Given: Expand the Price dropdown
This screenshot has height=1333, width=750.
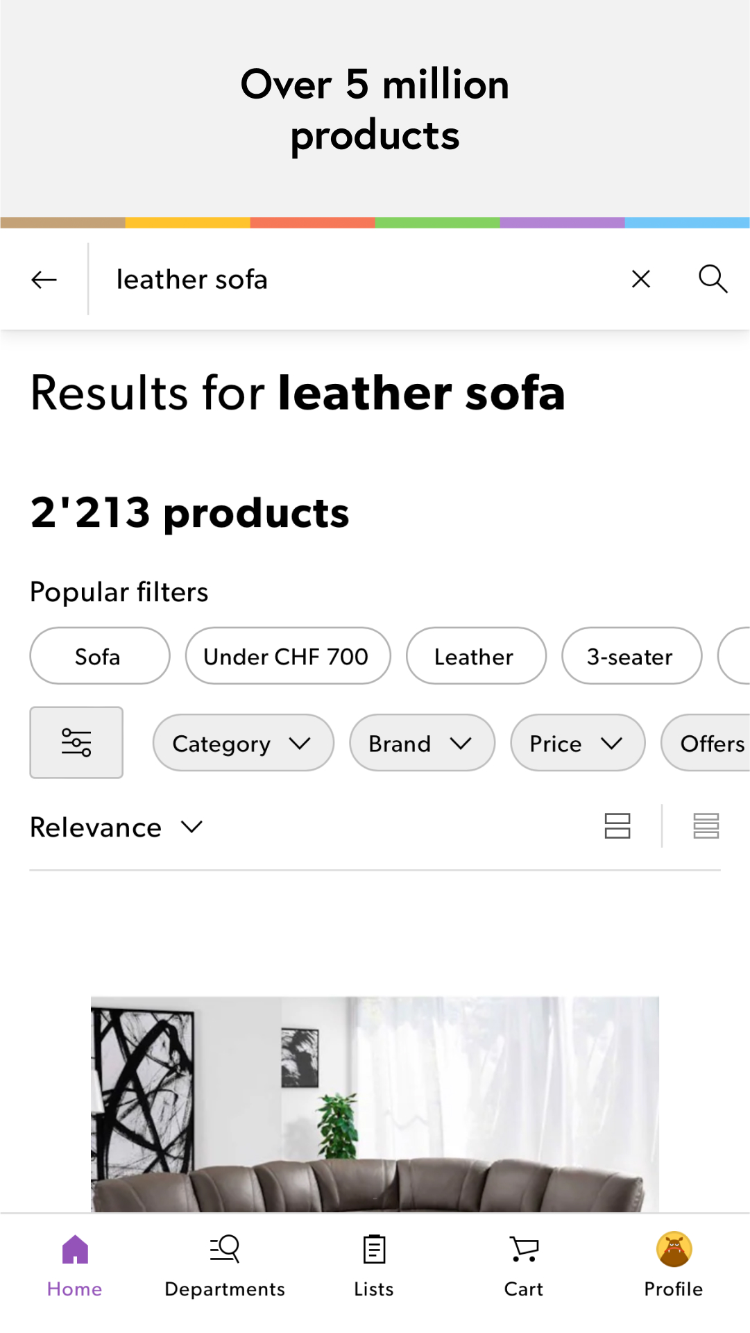Looking at the screenshot, I should pyautogui.click(x=577, y=743).
